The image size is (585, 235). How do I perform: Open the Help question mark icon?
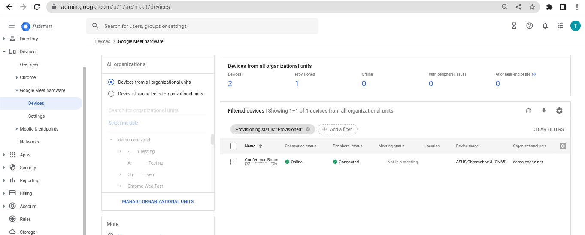[530, 26]
